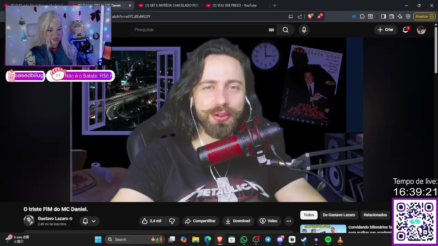Open Gustavo Lazaro channel name link

point(53,219)
